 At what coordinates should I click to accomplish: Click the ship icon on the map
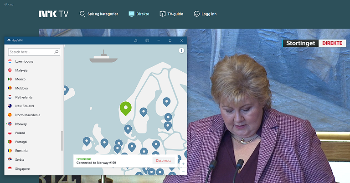tap(103, 57)
